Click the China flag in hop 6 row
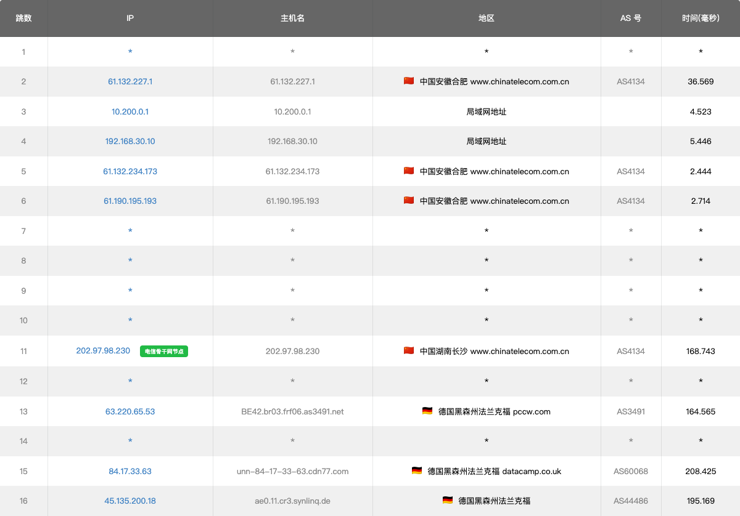740x516 pixels. point(409,201)
